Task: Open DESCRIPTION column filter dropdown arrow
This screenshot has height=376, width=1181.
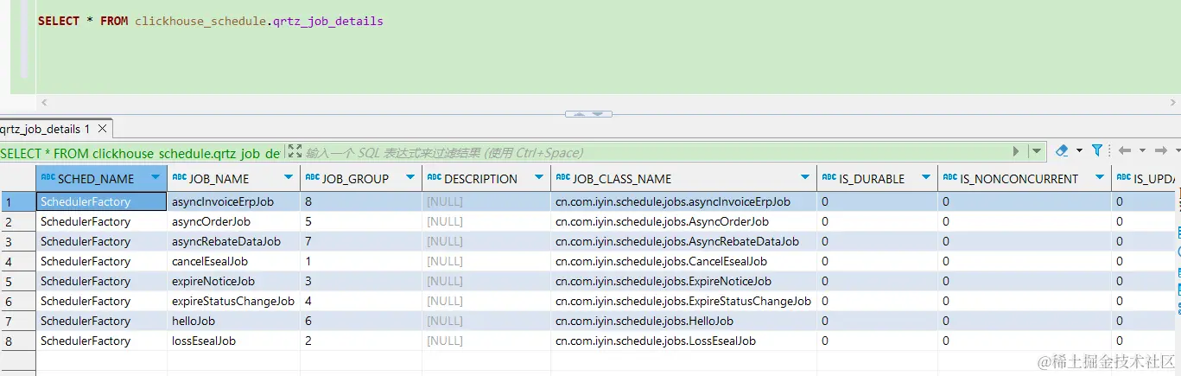Action: pyautogui.click(x=539, y=177)
